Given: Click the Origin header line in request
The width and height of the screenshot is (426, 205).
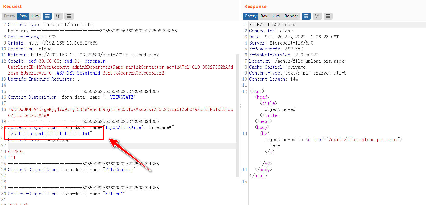Looking at the screenshot, I should point(53,43).
